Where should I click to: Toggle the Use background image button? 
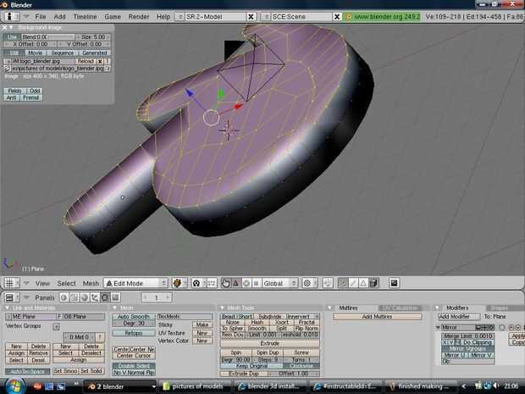12,36
